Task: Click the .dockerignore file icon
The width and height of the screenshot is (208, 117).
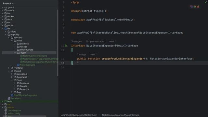Action: coord(6,110)
